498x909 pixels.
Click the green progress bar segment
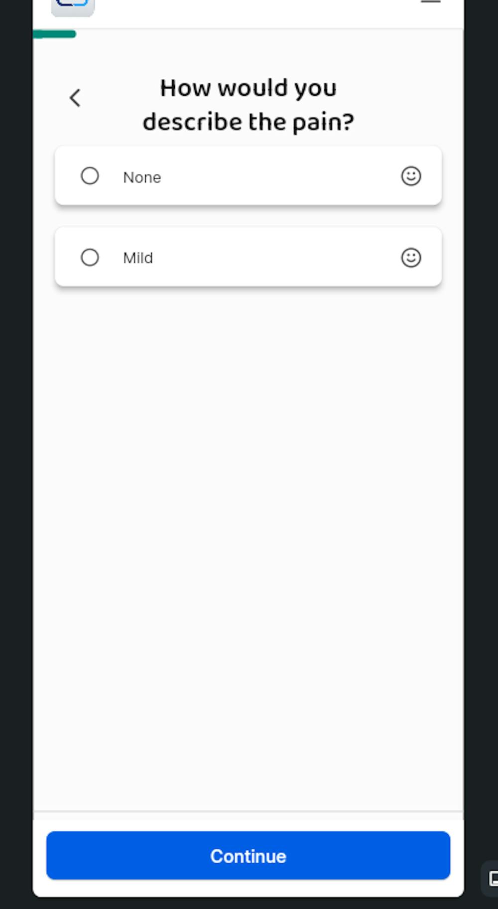pyautogui.click(x=54, y=34)
